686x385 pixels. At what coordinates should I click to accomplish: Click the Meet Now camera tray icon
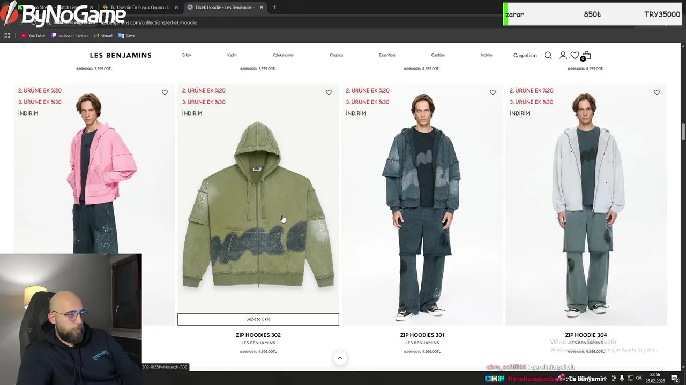click(614, 378)
